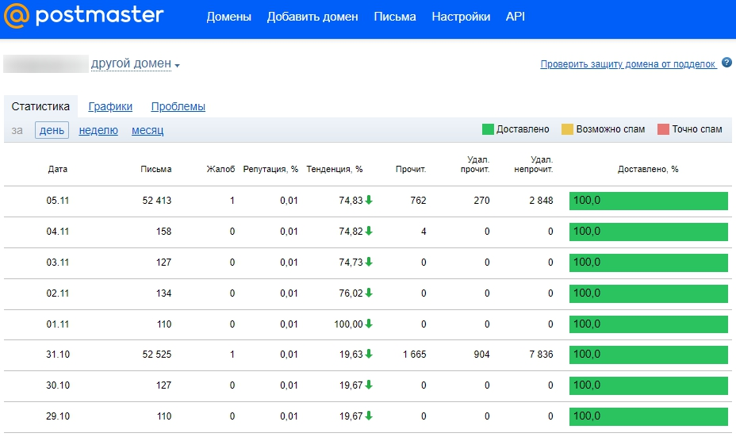
Task: Open the 'Домены' menu item
Action: (x=228, y=17)
